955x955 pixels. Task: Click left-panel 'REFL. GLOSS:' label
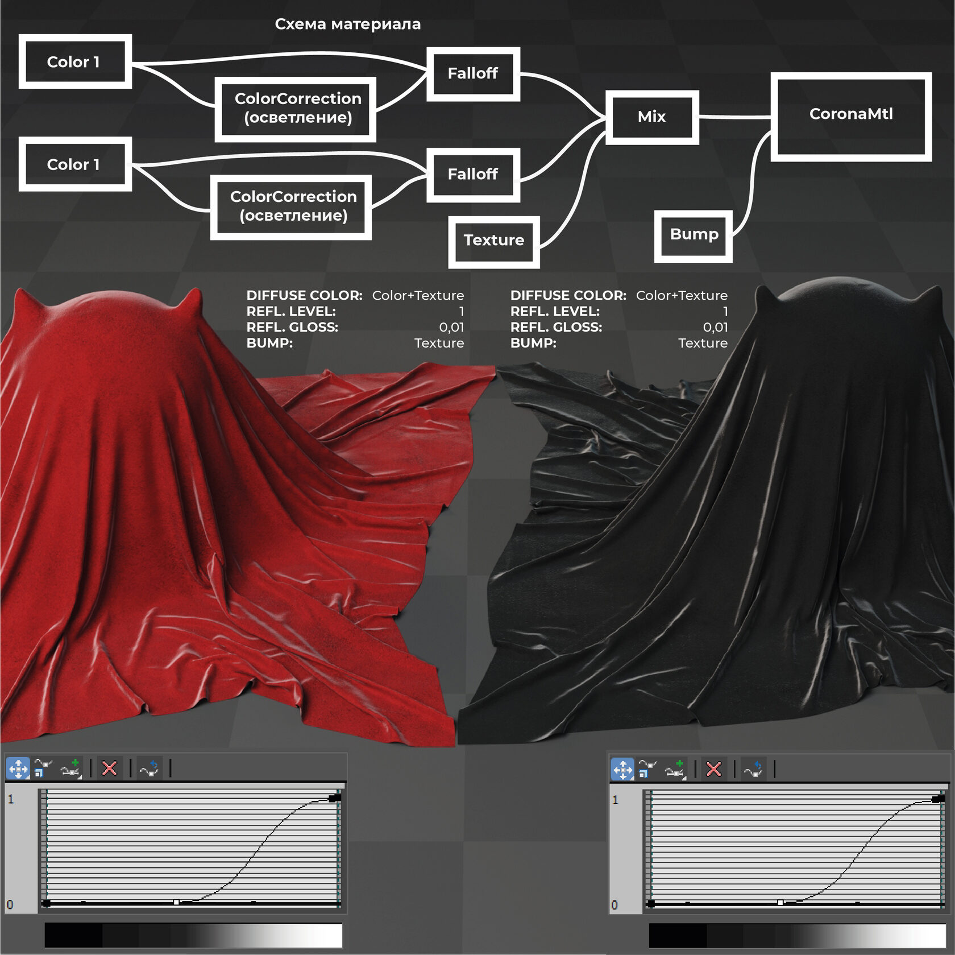tap(292, 327)
